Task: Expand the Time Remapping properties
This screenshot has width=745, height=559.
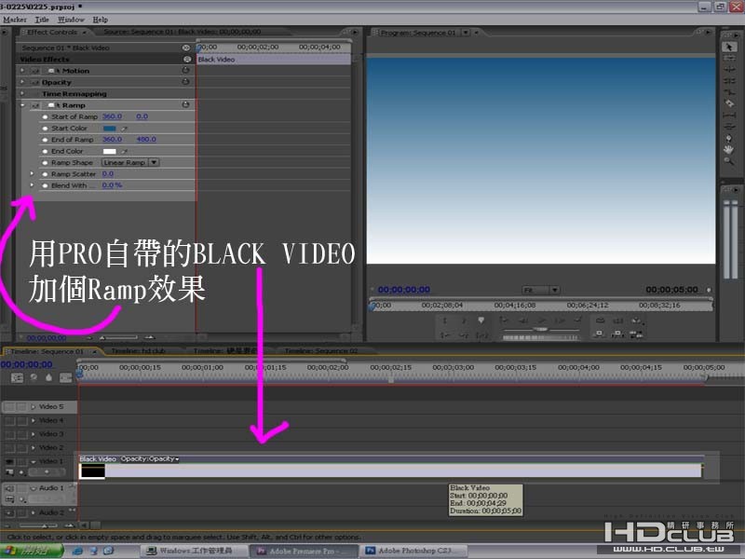Action: click(22, 93)
